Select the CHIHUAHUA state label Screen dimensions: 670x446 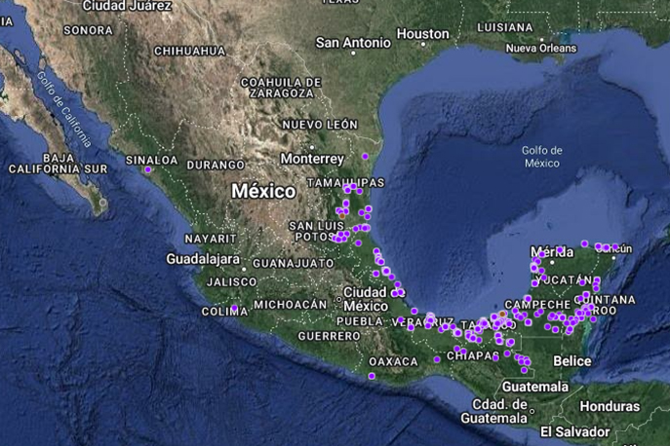click(190, 52)
